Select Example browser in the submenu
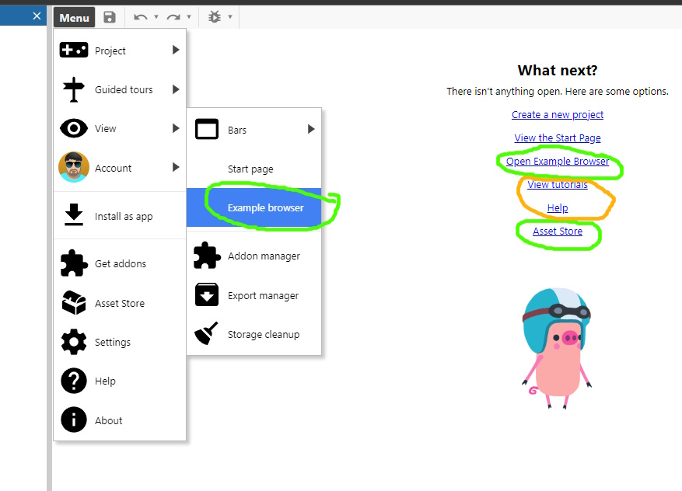Viewport: 682px width, 491px height. pyautogui.click(x=254, y=207)
